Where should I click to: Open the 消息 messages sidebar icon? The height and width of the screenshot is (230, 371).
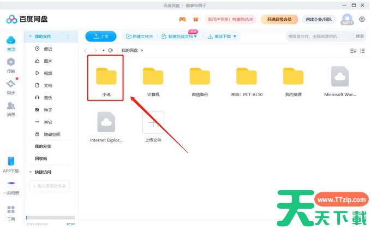[11, 105]
